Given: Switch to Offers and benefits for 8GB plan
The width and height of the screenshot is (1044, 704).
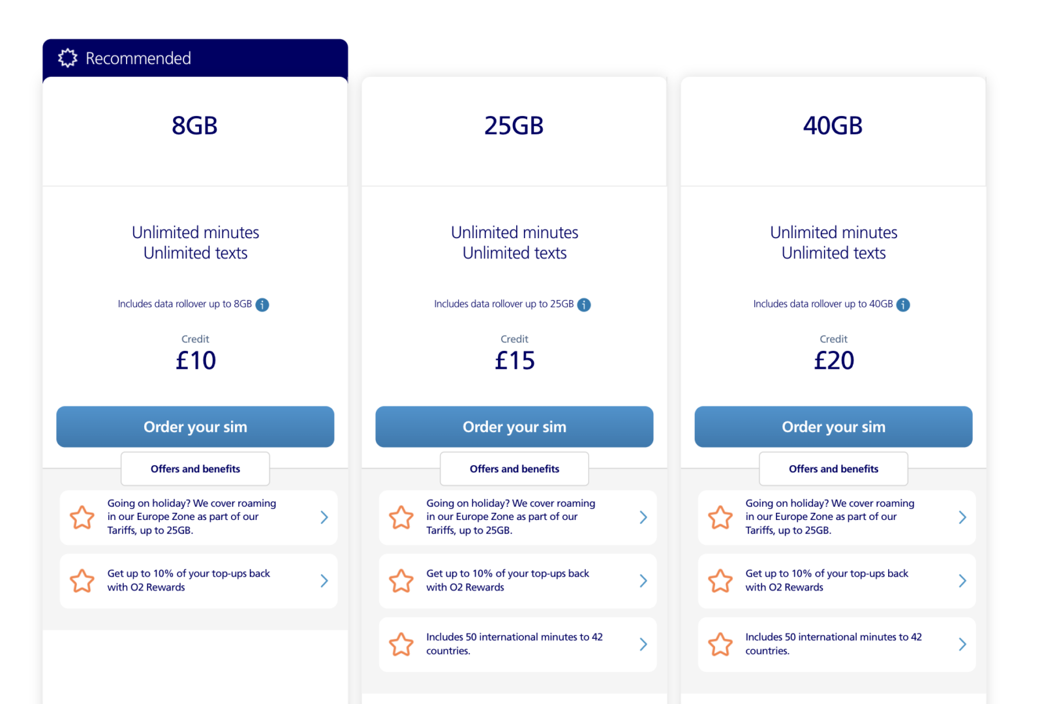Looking at the screenshot, I should 194,468.
